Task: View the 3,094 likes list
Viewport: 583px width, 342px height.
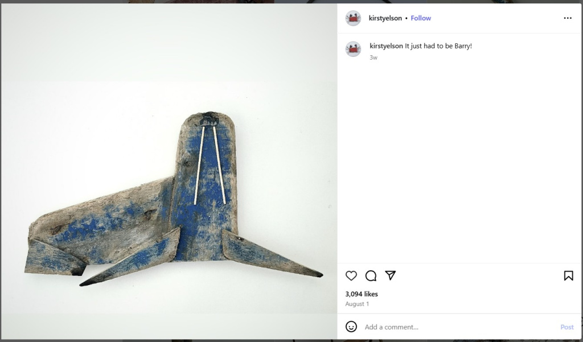Action: click(362, 294)
